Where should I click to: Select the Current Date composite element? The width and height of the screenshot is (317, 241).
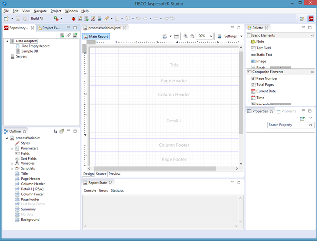pos(266,91)
